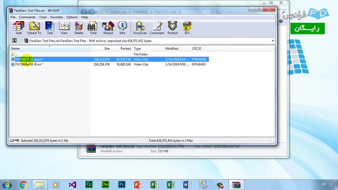The image size is (338, 190).
Task: Click the key password icon in status bar
Action: pos(17,141)
